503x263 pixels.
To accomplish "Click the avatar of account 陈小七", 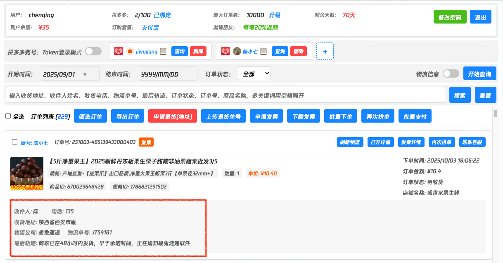I will (x=237, y=52).
